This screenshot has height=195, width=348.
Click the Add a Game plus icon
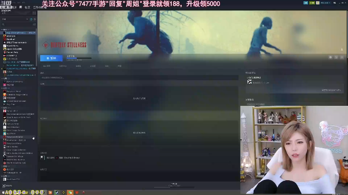tap(3, 186)
